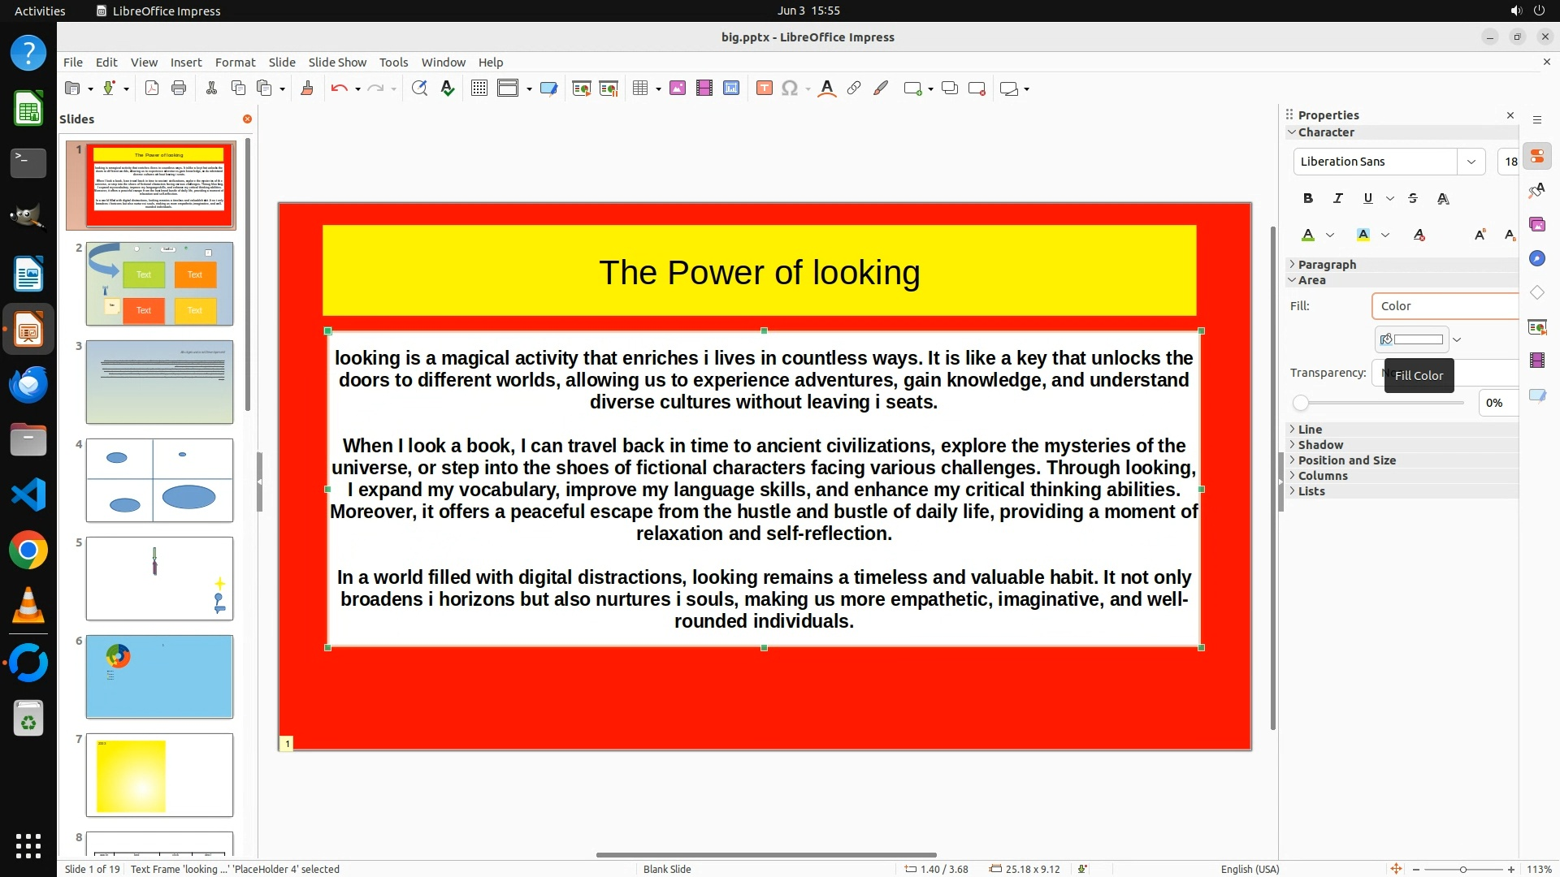Insert a special character (Omega icon)
Viewport: 1560px width, 877px height.
(x=789, y=89)
